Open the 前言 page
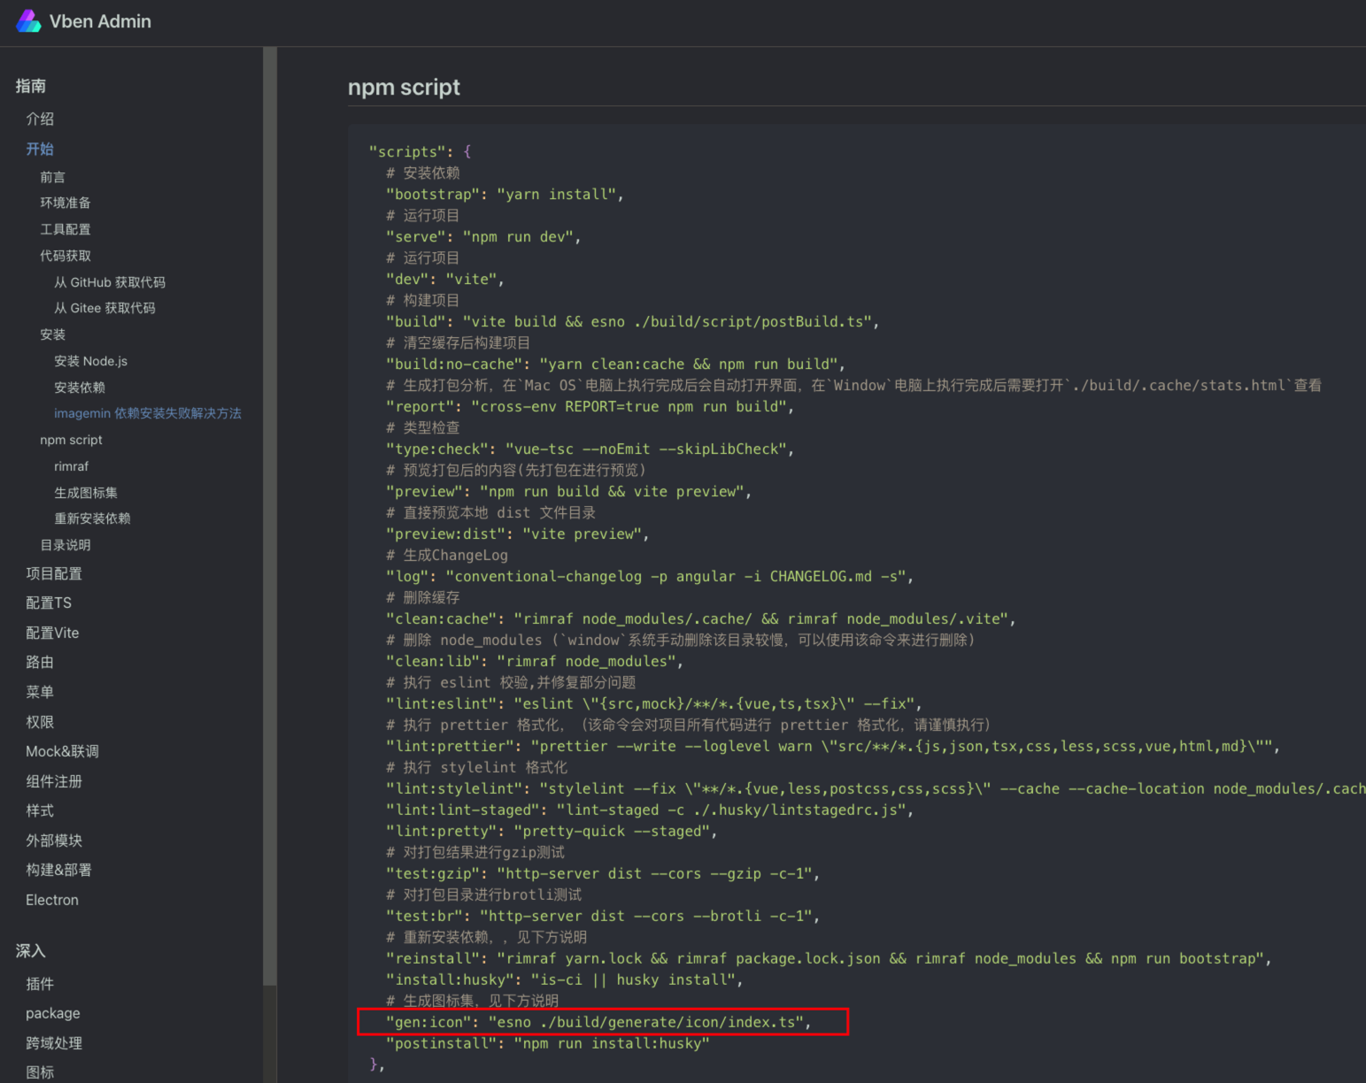Viewport: 1366px width, 1083px height. pyautogui.click(x=52, y=176)
